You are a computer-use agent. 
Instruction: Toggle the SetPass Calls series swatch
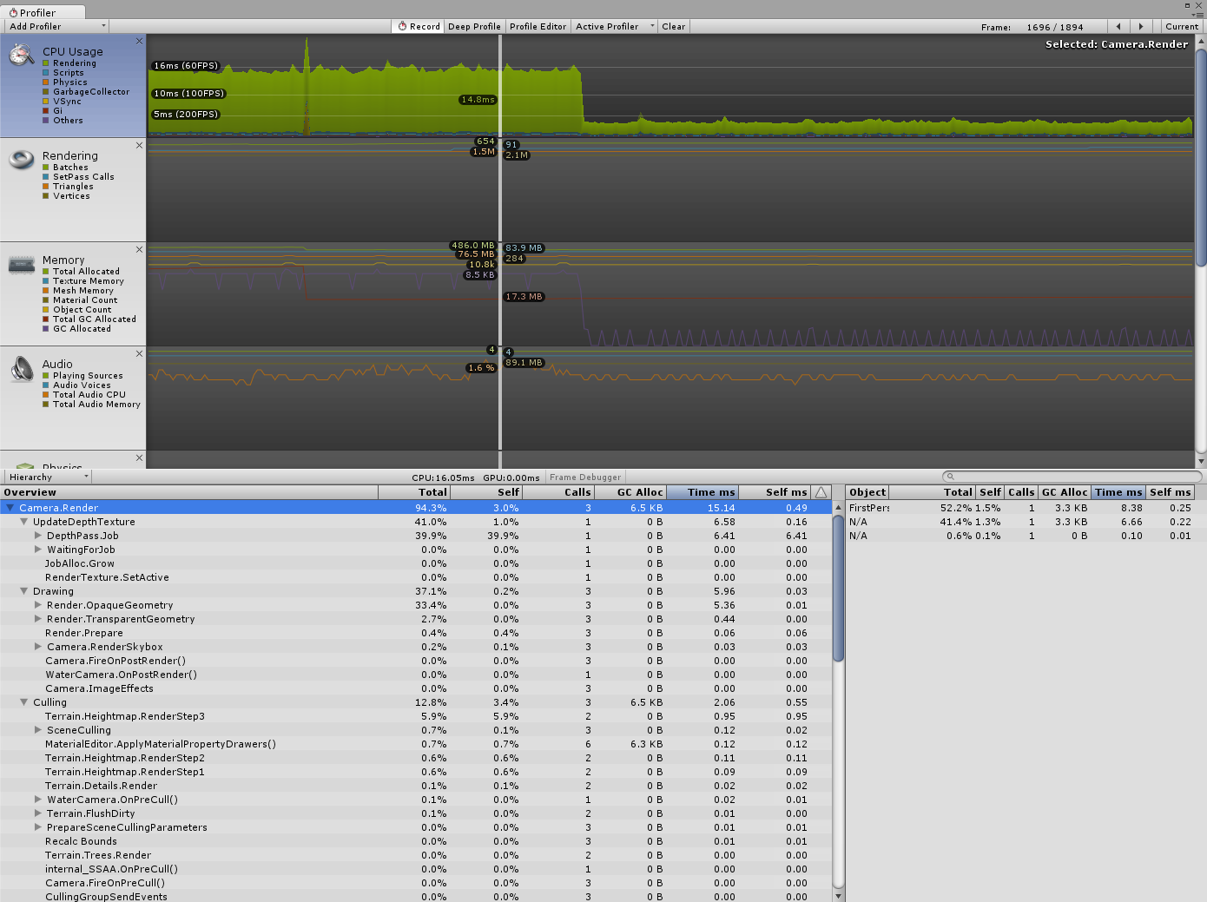pos(45,177)
